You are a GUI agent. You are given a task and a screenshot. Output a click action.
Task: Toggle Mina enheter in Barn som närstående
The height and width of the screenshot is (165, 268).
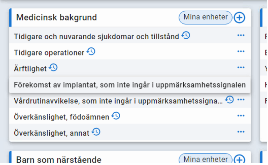(206, 159)
